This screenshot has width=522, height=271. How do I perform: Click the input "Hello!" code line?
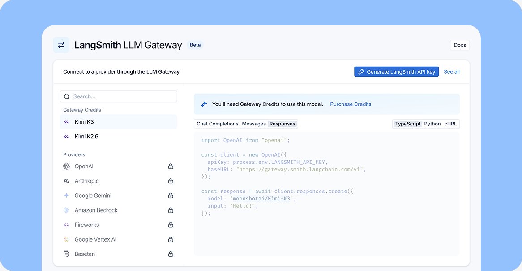(233, 206)
